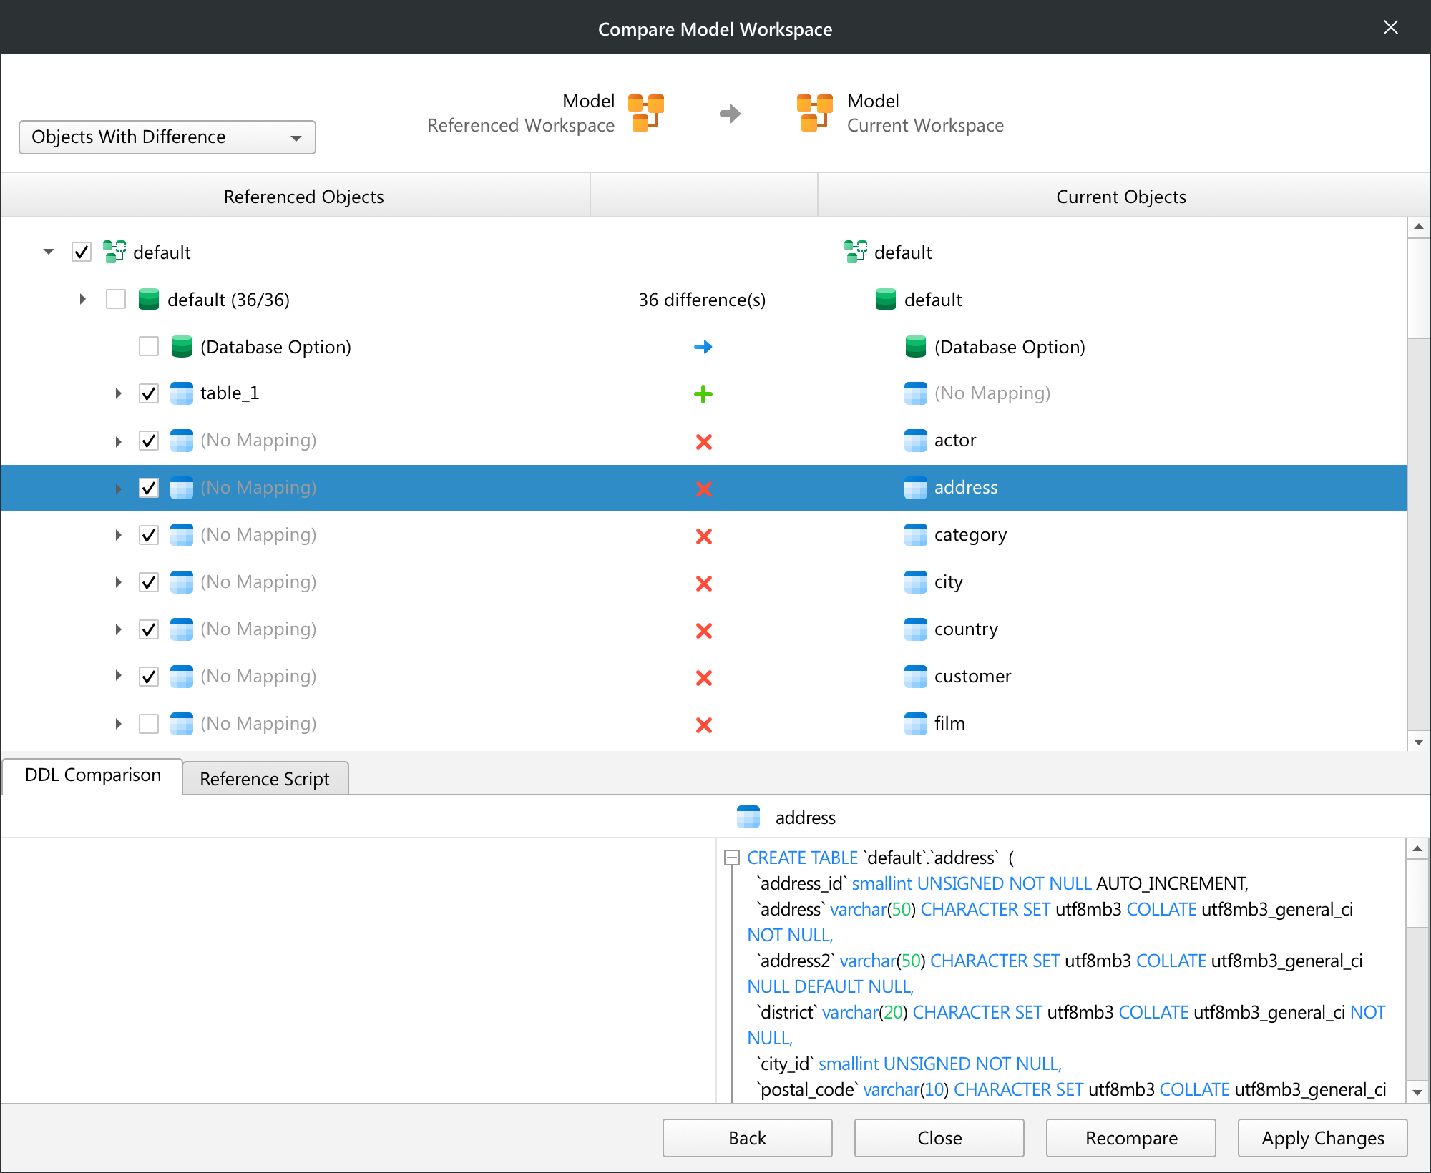
Task: Collapse the CREATE TABLE code fold marker
Action: [731, 858]
